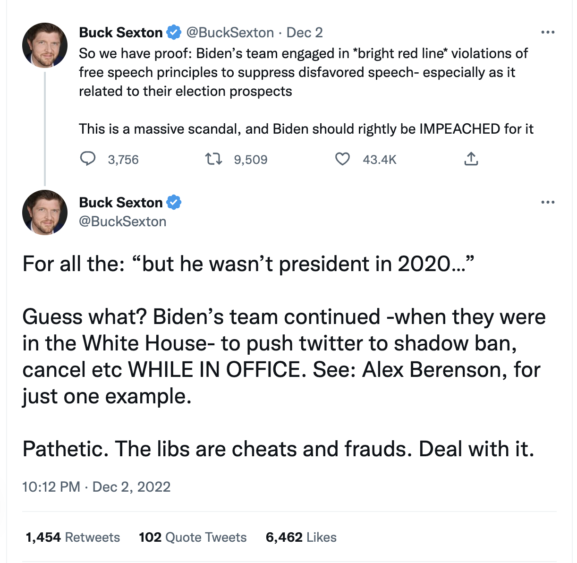Screen dimensions: 577x563
Task: Click the share icon on the first tweet
Action: click(471, 159)
